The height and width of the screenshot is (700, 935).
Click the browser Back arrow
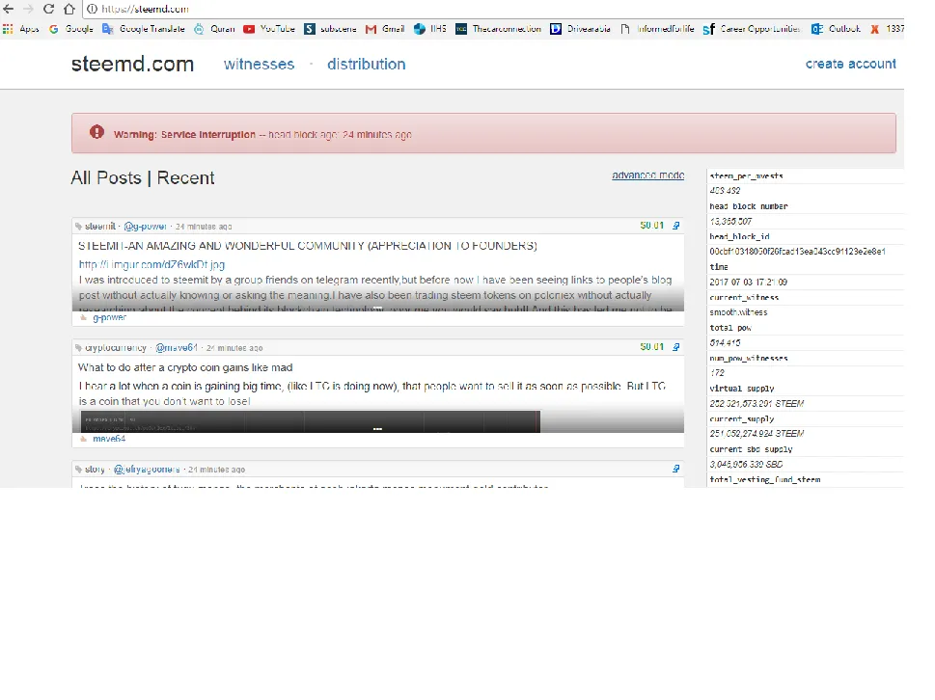[9, 9]
